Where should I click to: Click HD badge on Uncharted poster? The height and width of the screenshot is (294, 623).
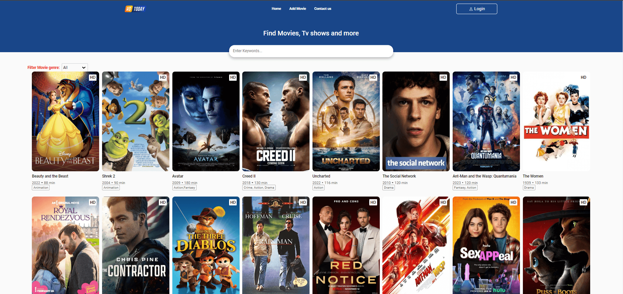373,77
